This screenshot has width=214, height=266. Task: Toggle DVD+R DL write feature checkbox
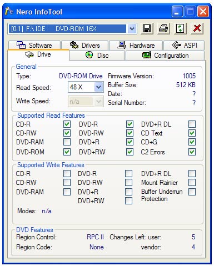tap(192, 174)
